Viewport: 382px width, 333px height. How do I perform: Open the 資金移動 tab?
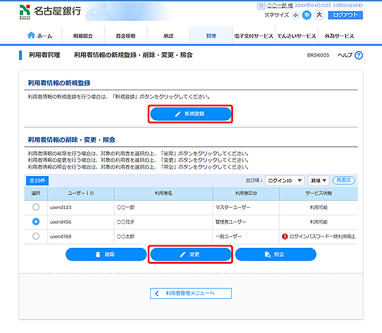pos(125,36)
